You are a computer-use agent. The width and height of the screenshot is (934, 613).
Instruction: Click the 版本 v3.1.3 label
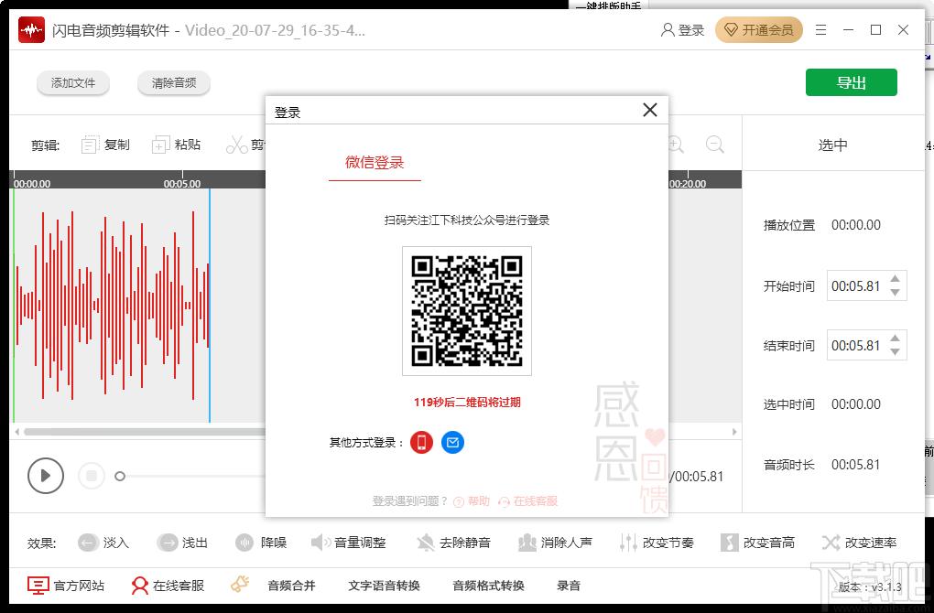coord(870,586)
